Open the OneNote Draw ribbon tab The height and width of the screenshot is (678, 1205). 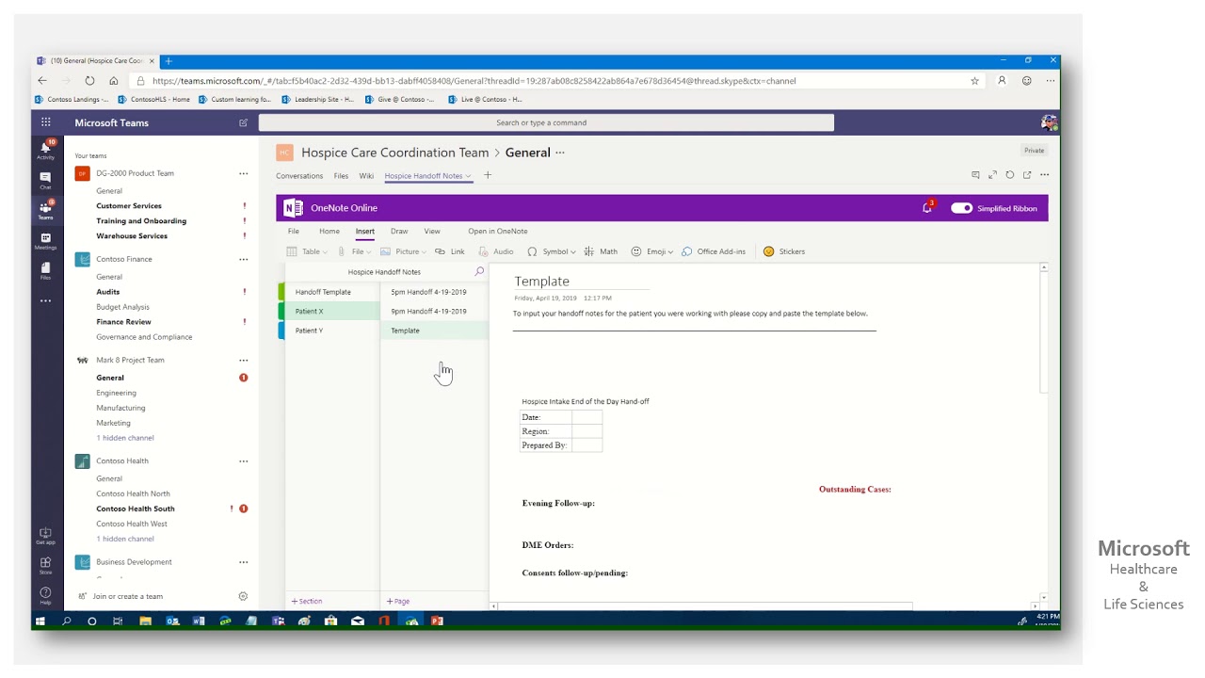(x=399, y=231)
